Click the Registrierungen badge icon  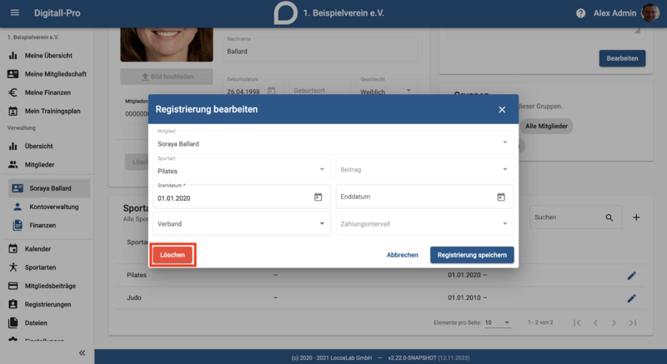click(x=13, y=304)
